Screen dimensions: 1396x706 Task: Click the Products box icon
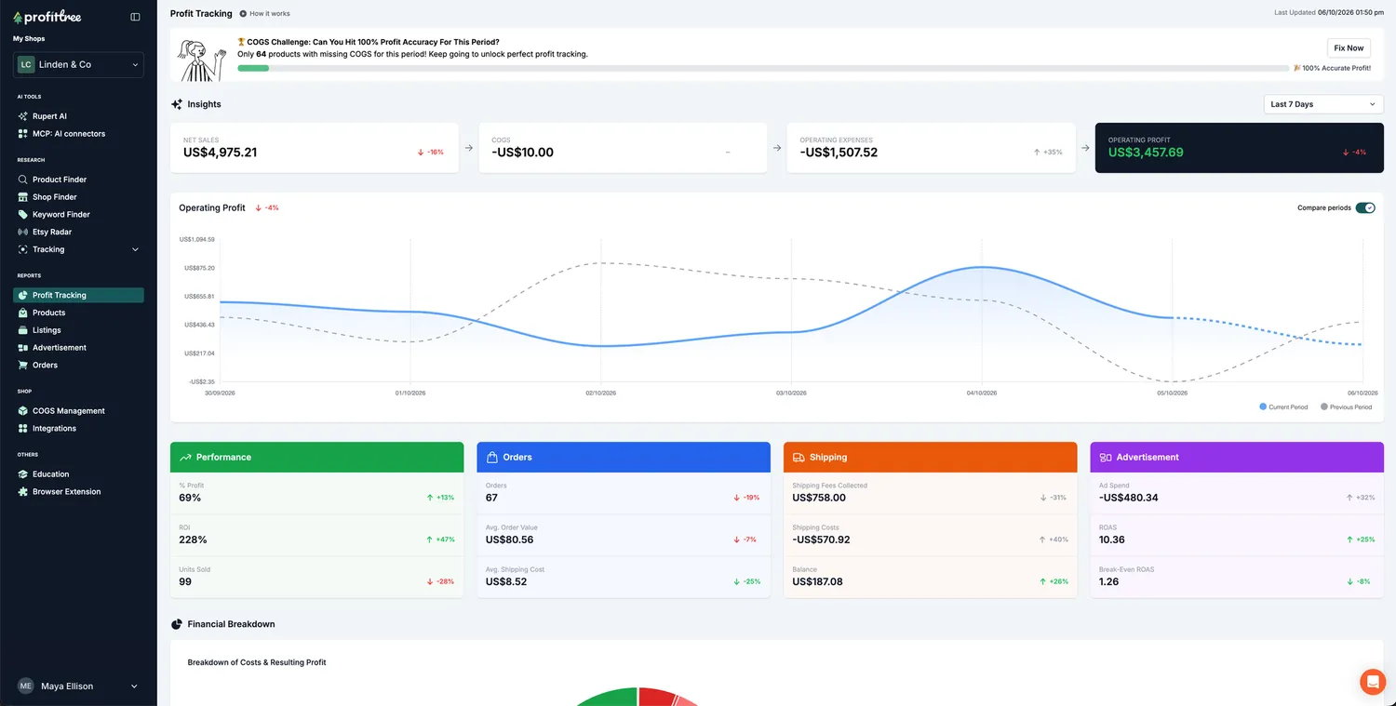tap(23, 313)
